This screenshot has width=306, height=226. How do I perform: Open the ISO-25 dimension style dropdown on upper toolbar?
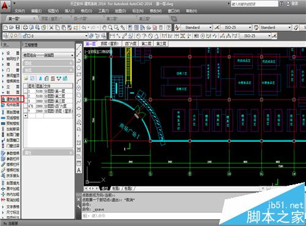250,27
